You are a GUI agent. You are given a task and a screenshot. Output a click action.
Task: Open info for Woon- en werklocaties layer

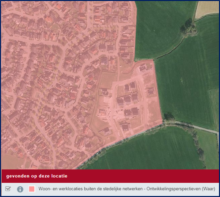pyautogui.click(x=20, y=189)
